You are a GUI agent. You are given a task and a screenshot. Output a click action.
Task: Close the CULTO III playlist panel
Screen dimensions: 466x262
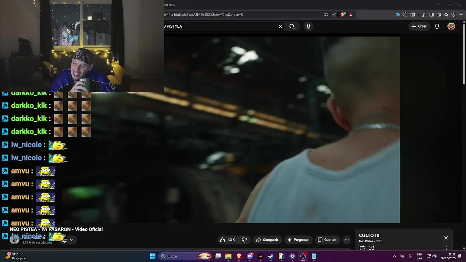tap(446, 238)
